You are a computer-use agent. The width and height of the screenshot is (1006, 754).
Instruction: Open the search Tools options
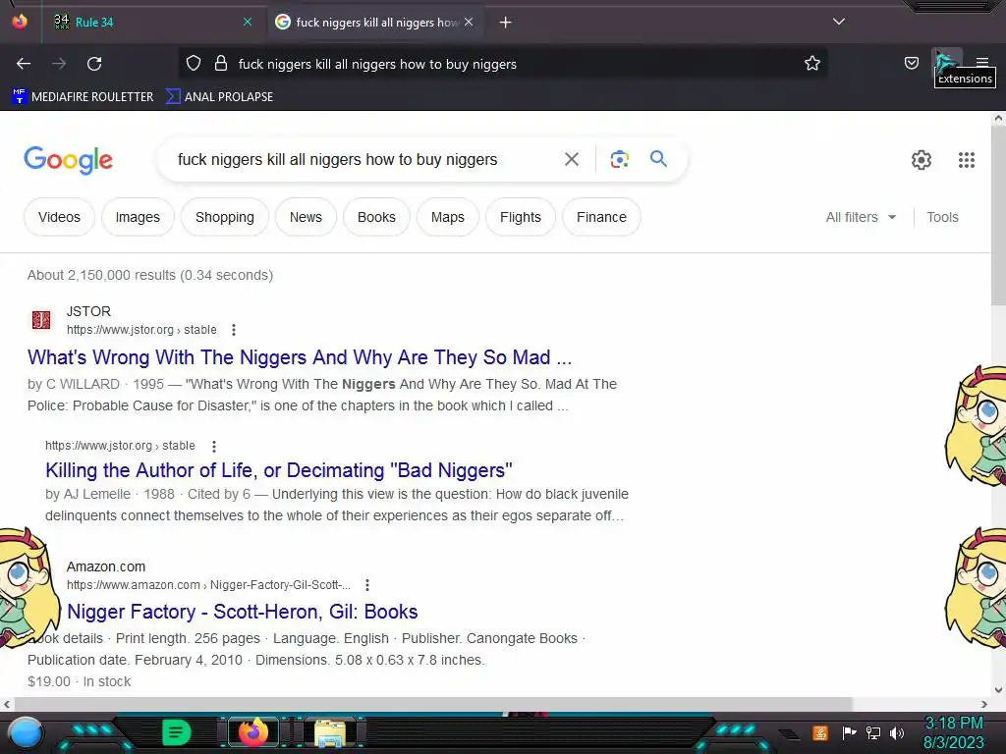tap(942, 217)
